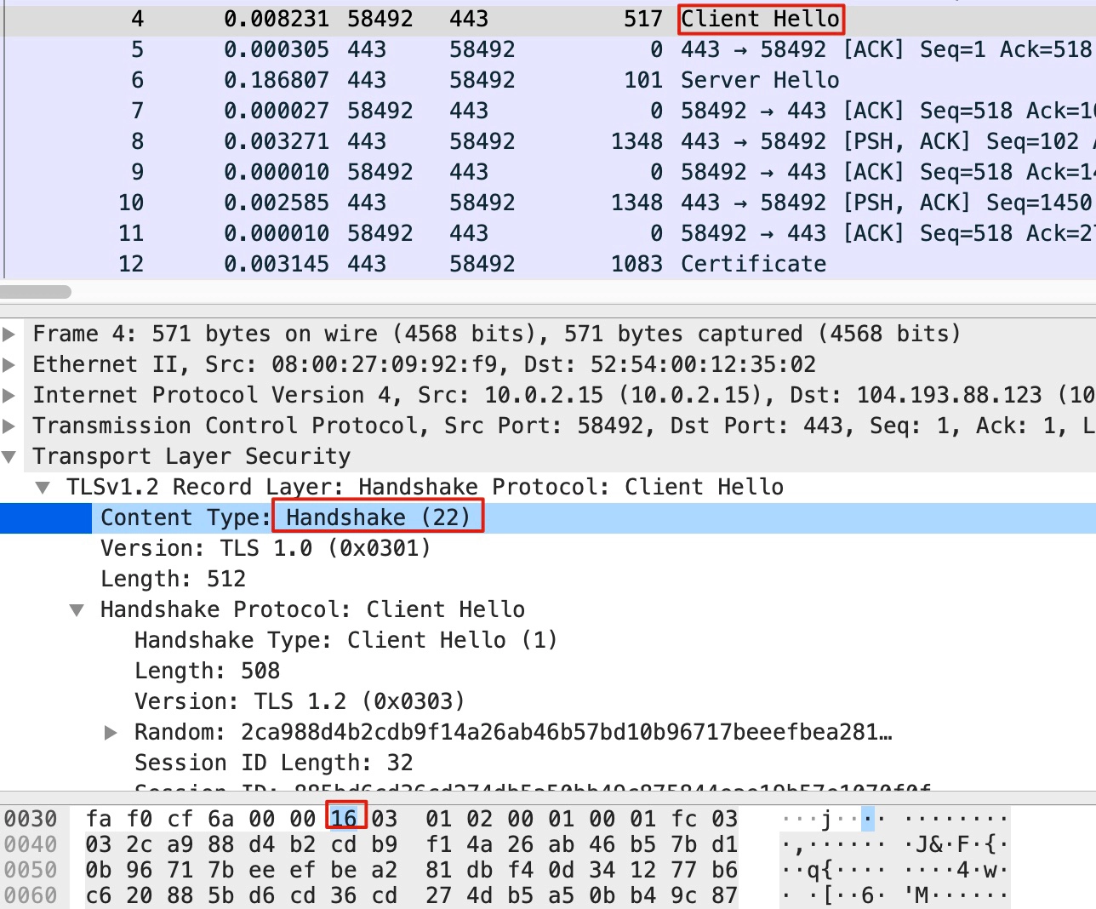Select packet 11 in the packet list

(x=548, y=233)
